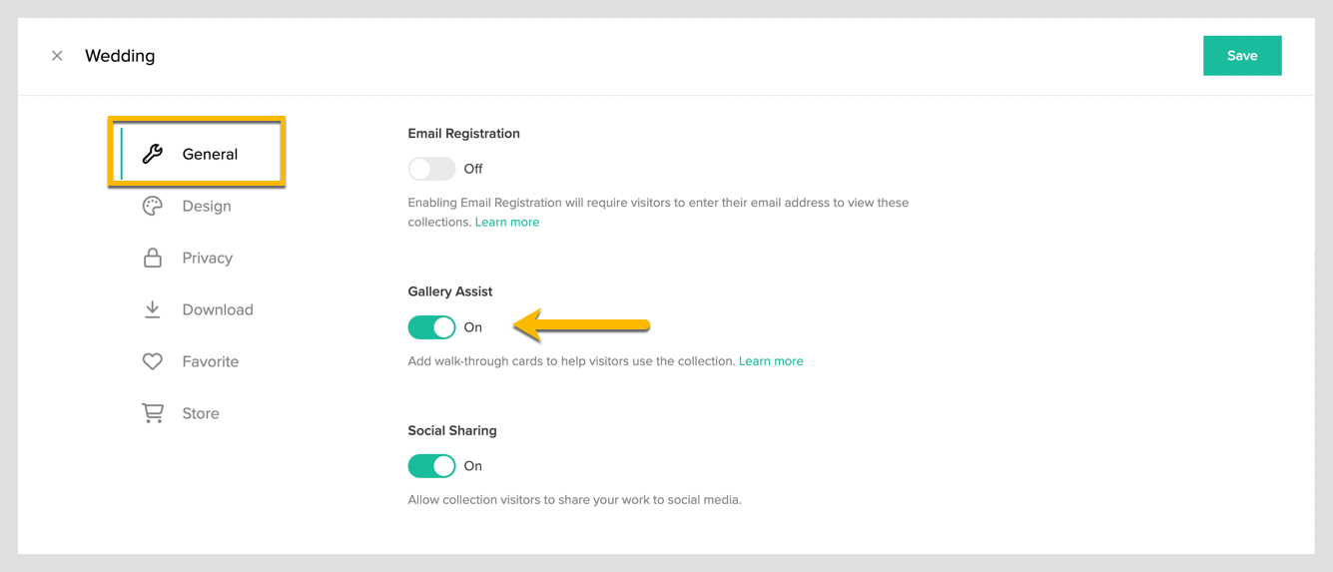Follow Learn more link for Gallery Assist
The height and width of the screenshot is (572, 1333).
pyautogui.click(x=771, y=361)
